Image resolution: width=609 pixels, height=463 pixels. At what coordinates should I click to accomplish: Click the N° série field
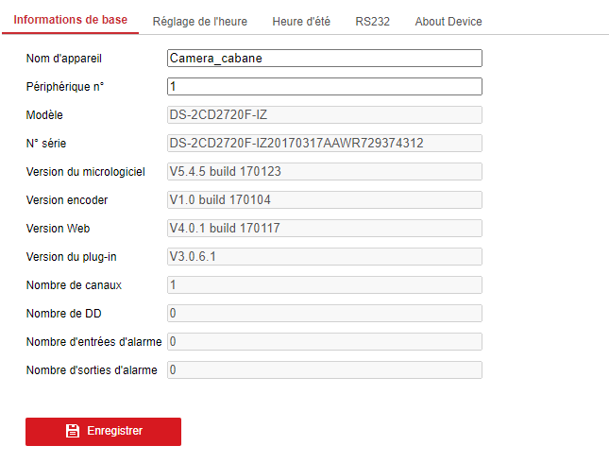pos(324,144)
